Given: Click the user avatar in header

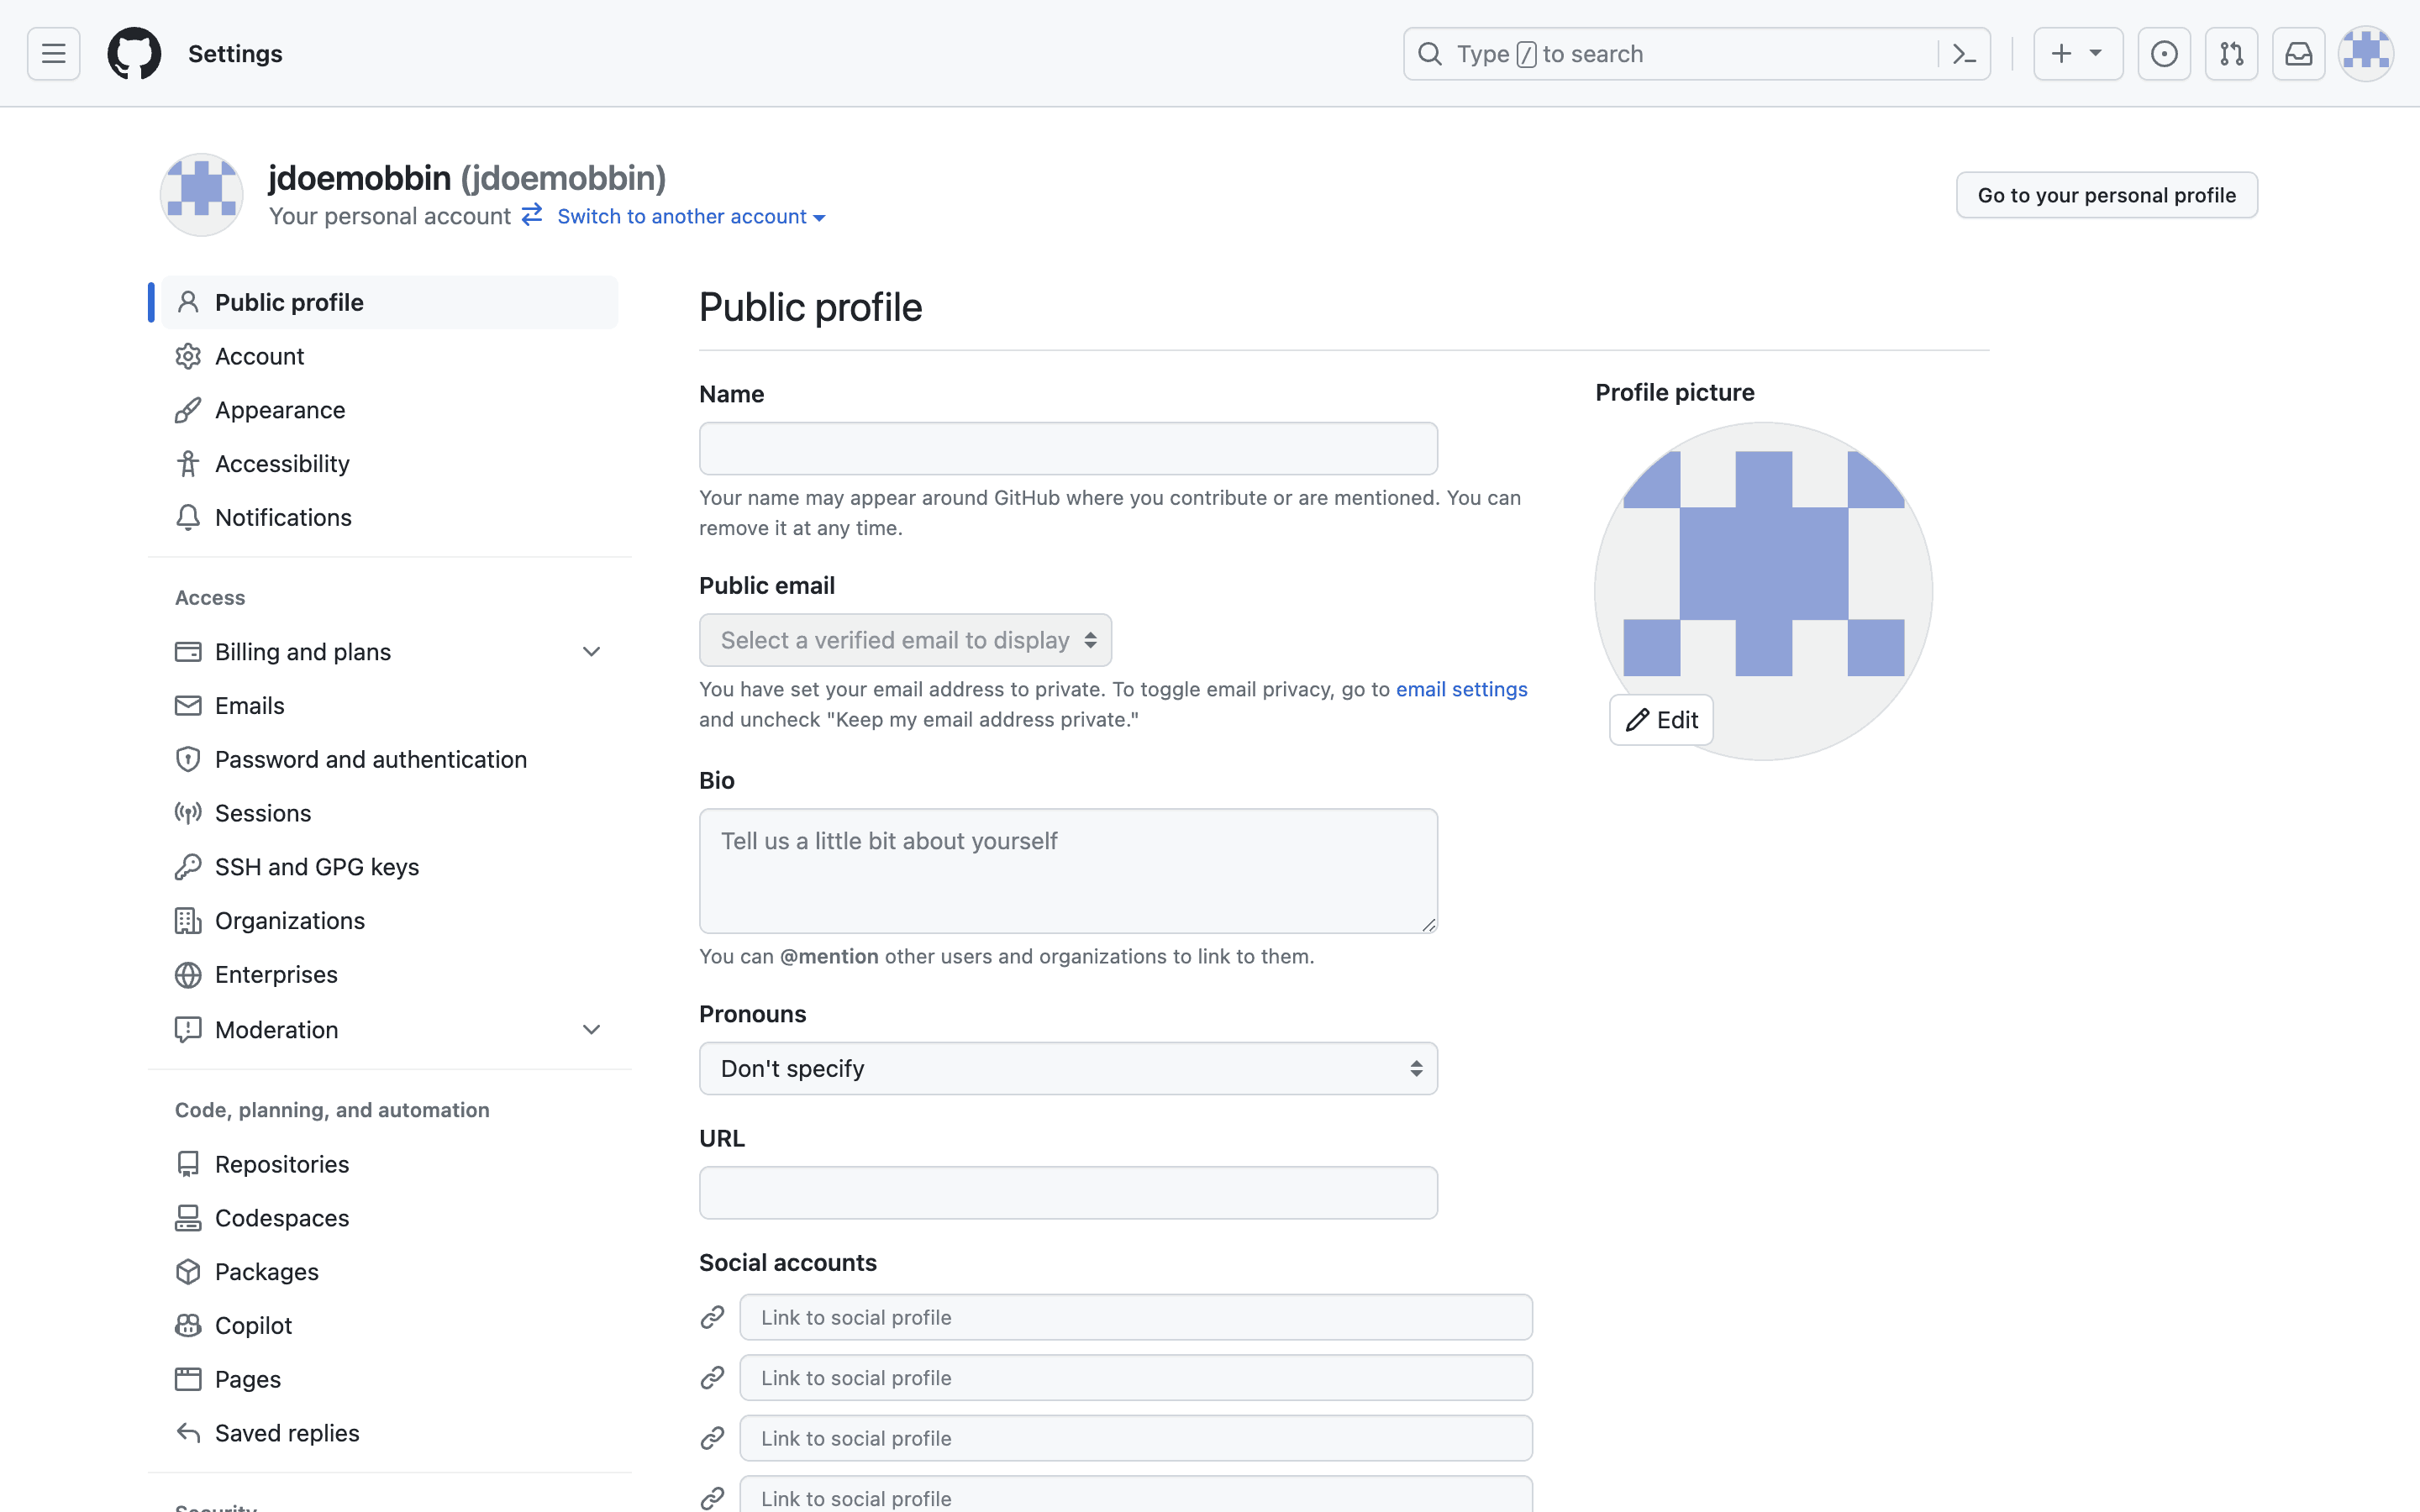Looking at the screenshot, I should (2365, 54).
